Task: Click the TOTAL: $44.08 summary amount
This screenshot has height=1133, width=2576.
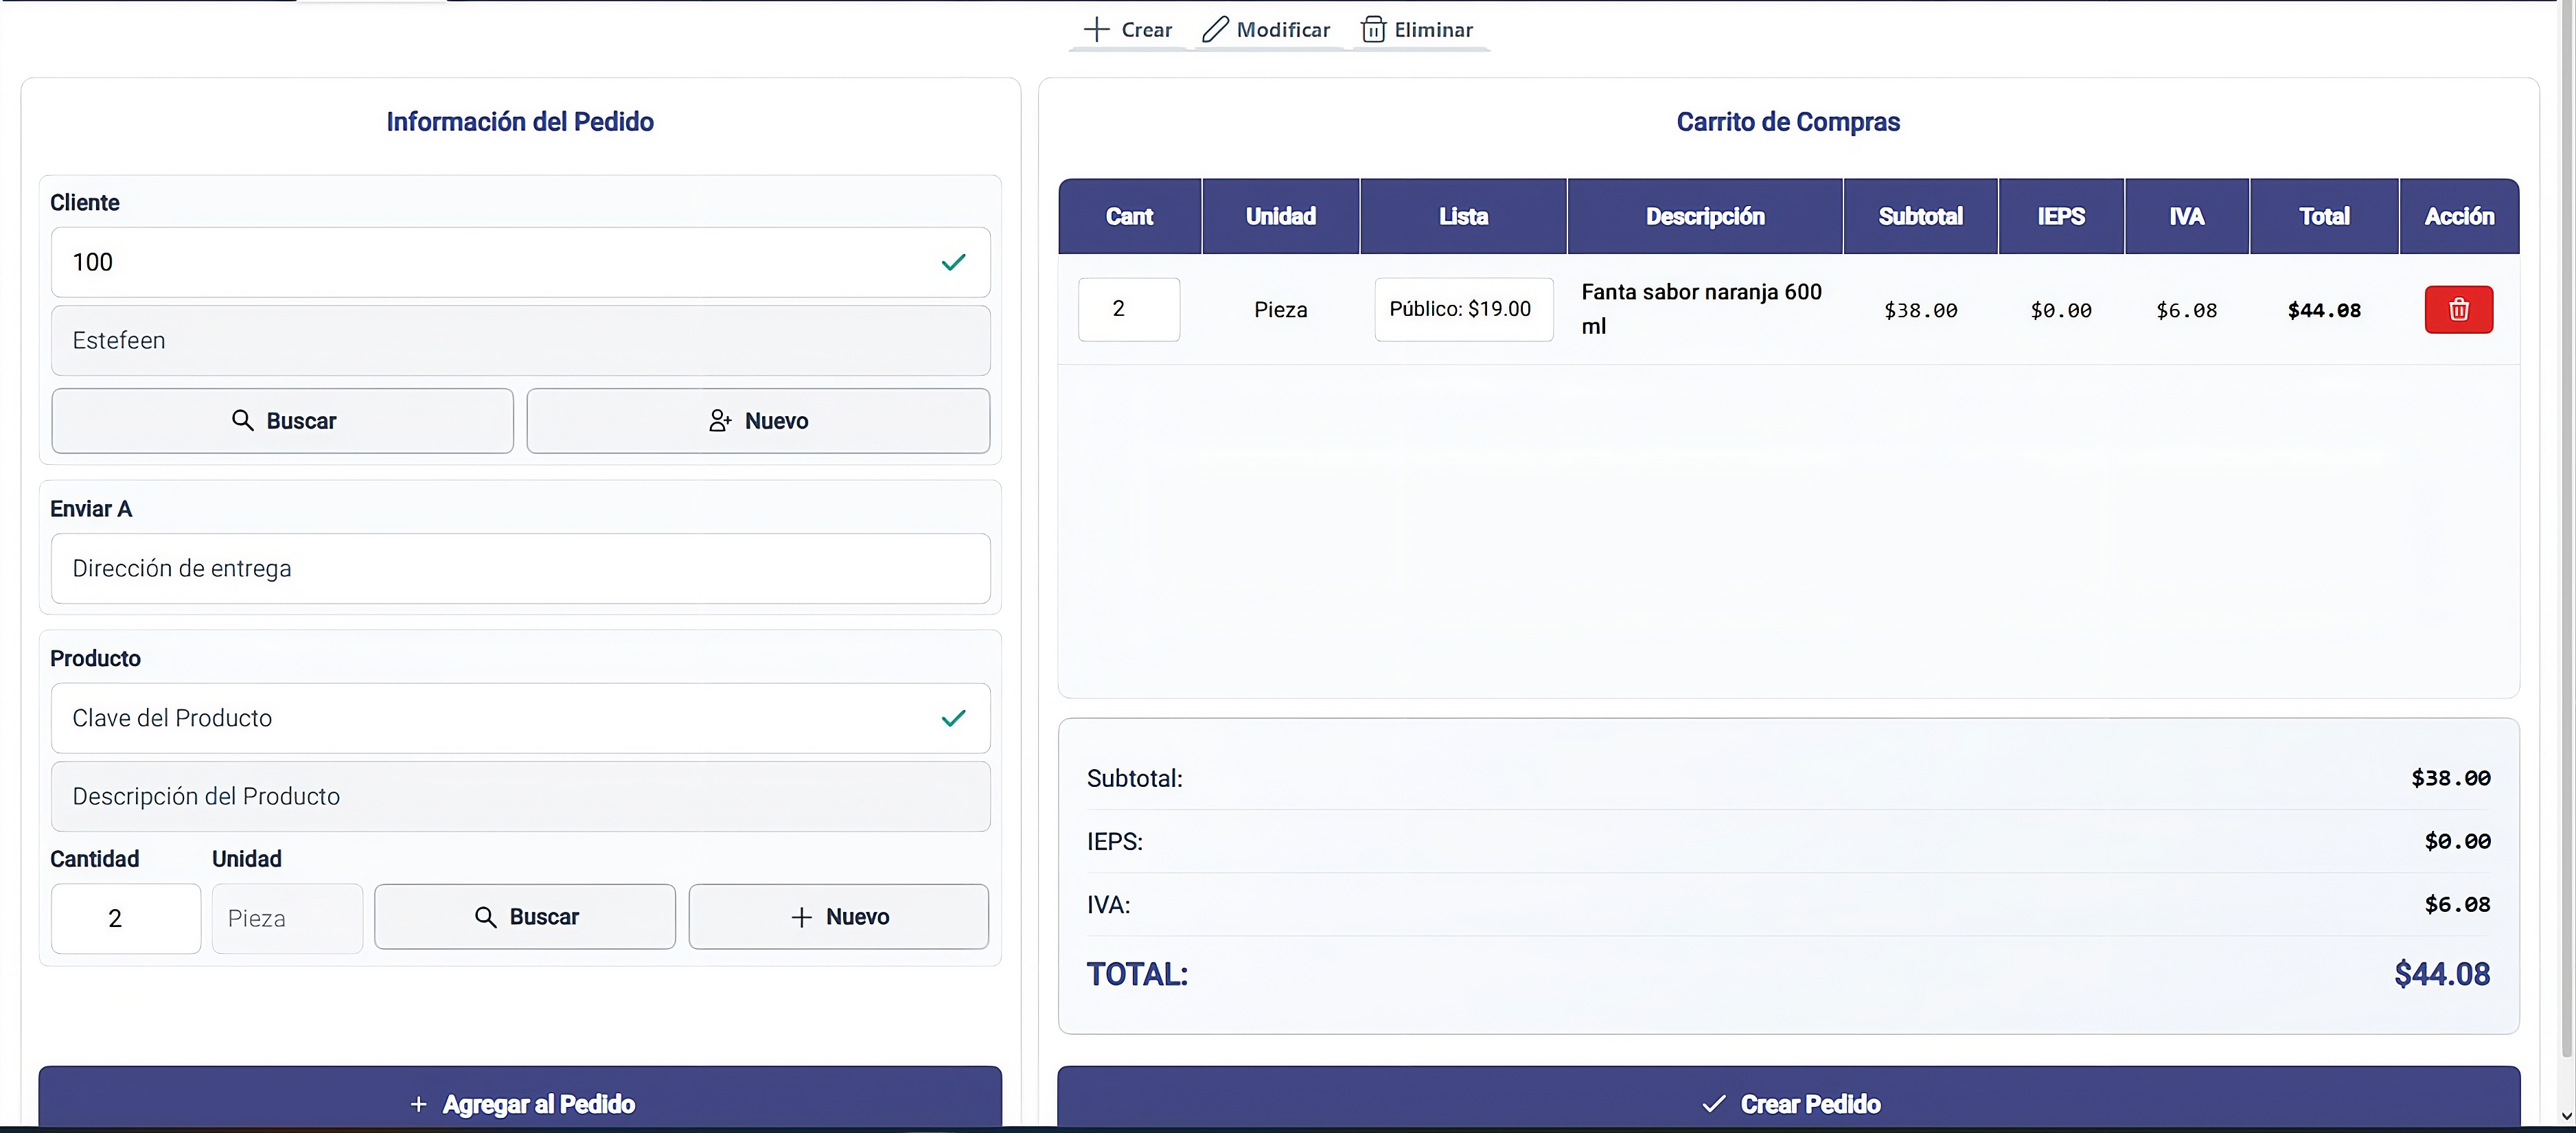Action: pos(2442,974)
